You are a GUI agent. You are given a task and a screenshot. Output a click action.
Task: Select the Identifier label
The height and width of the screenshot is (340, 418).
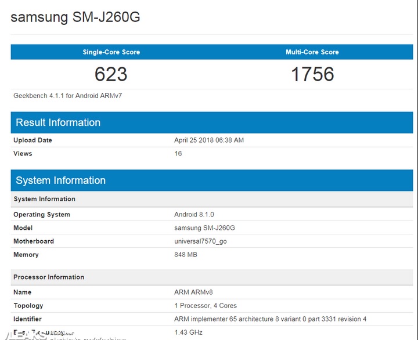[27, 319]
